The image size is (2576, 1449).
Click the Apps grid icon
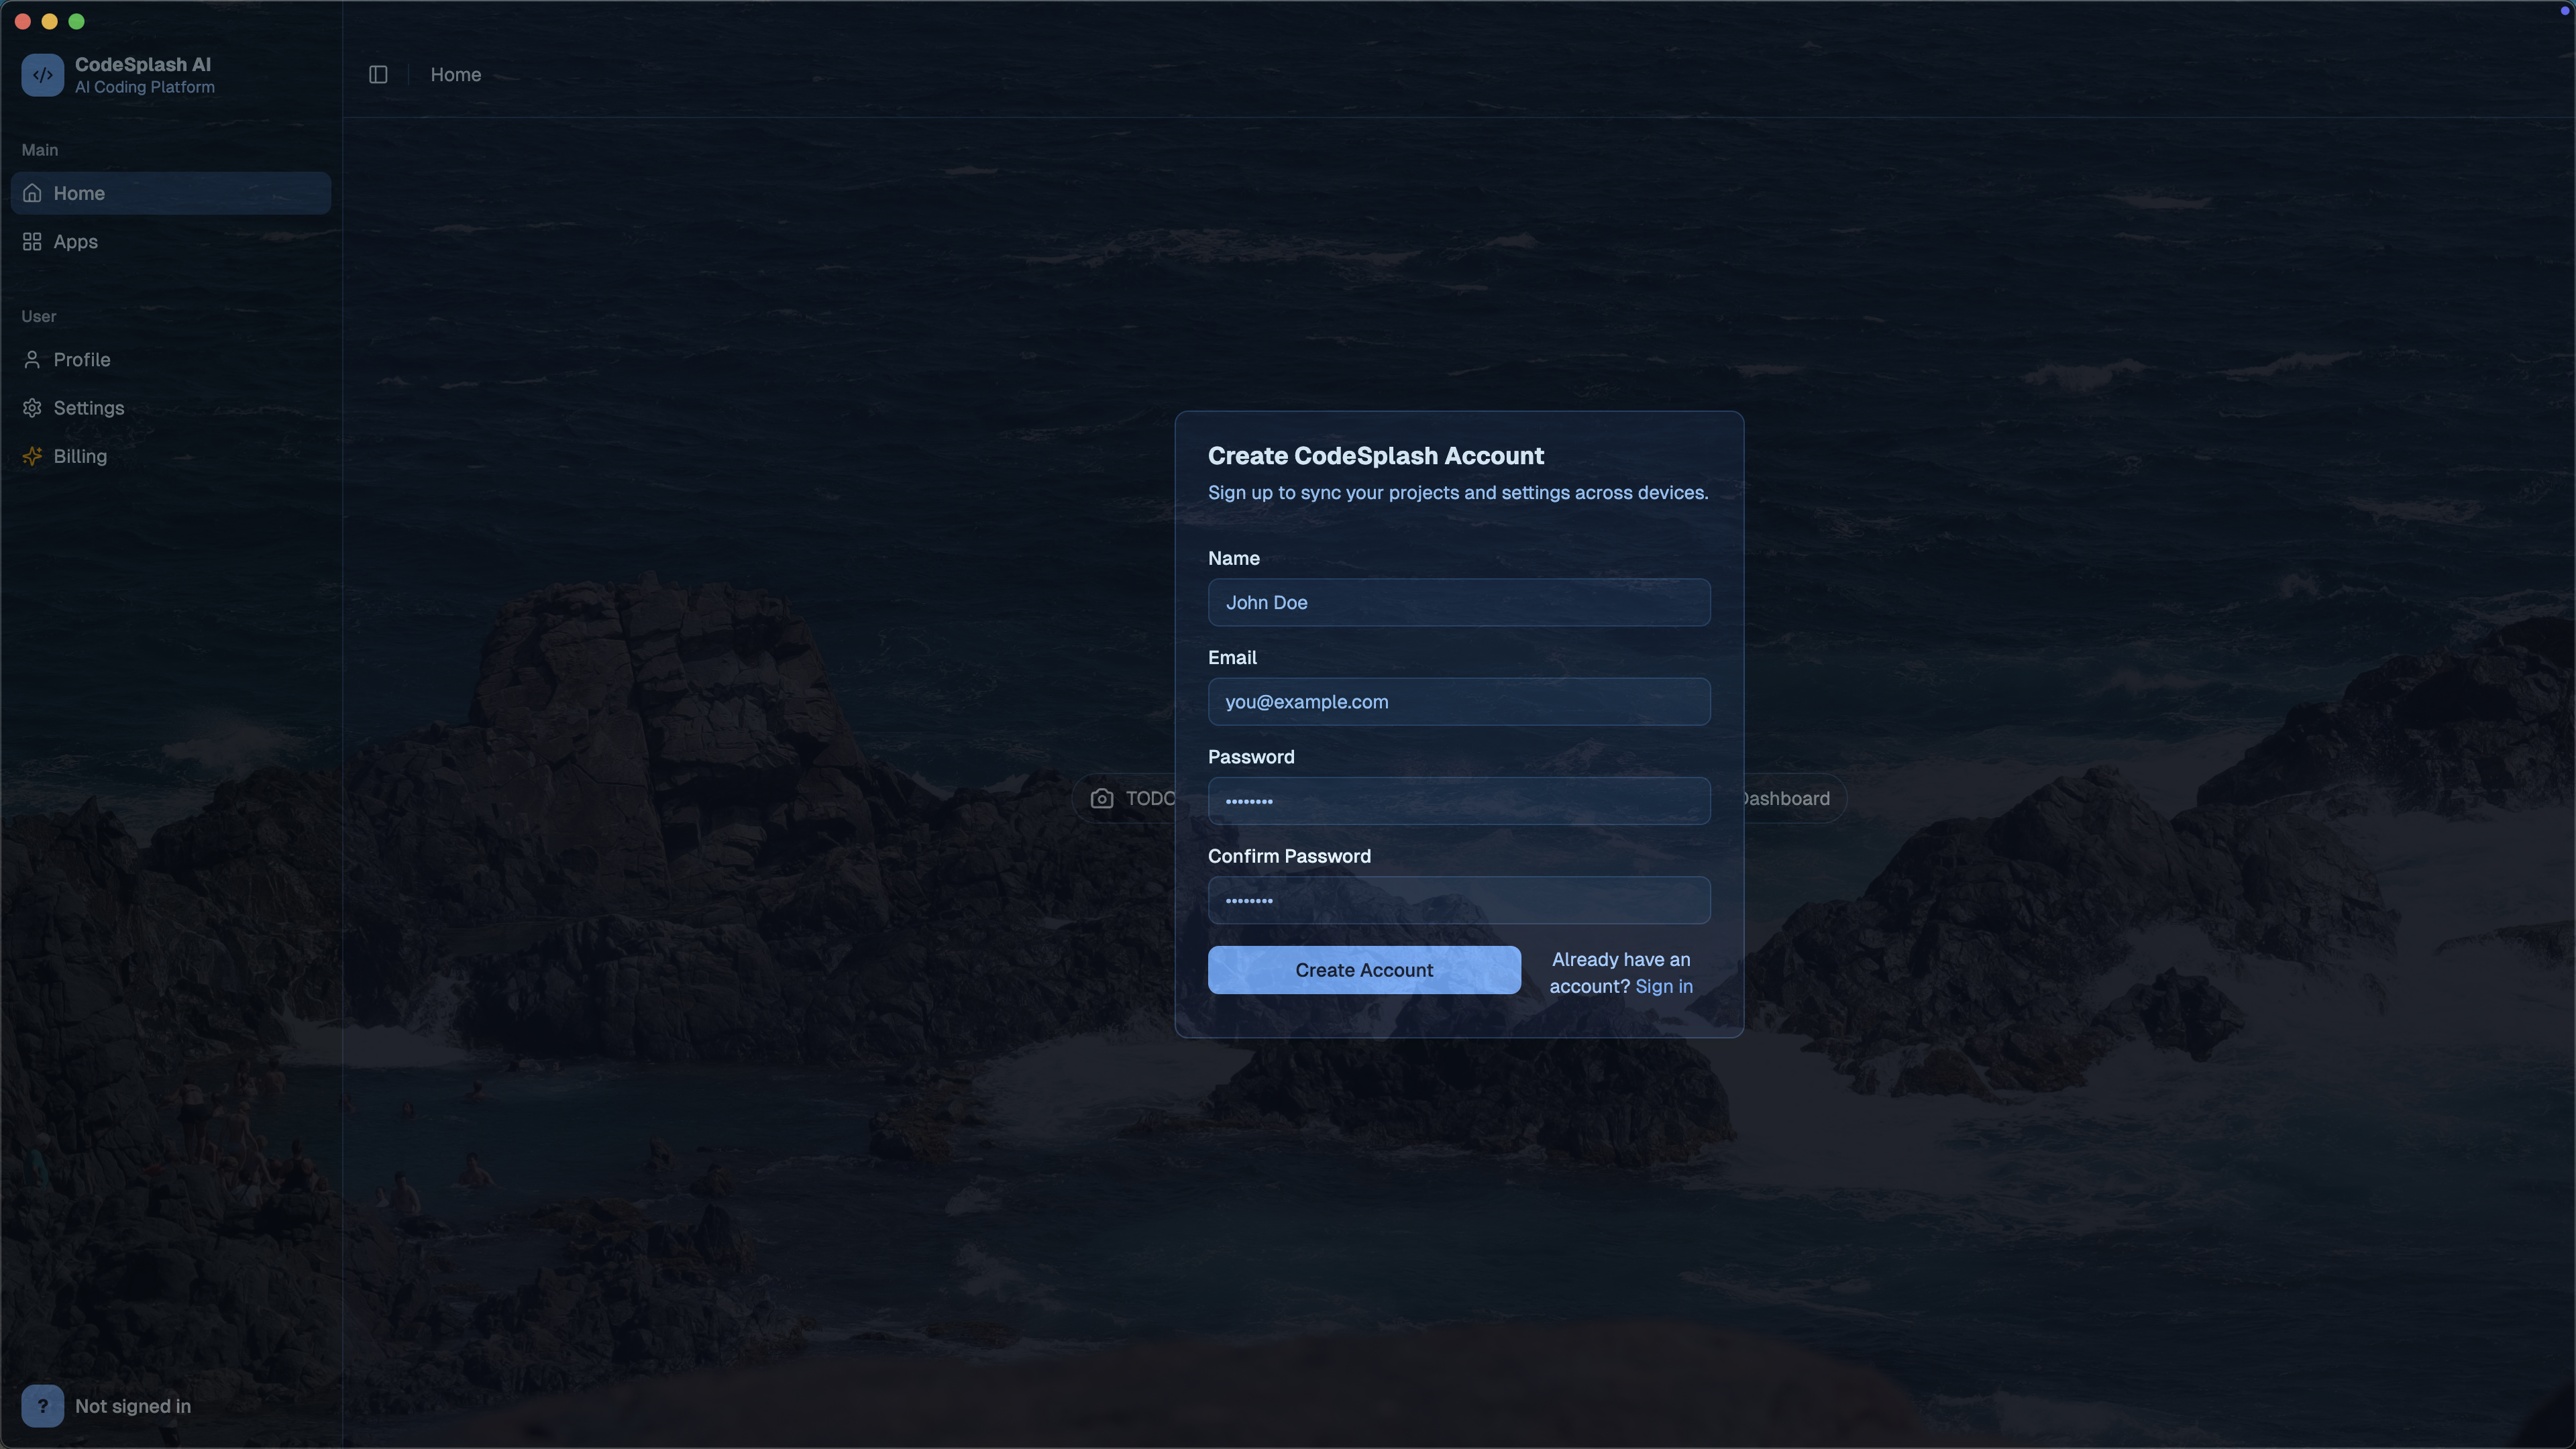[32, 242]
